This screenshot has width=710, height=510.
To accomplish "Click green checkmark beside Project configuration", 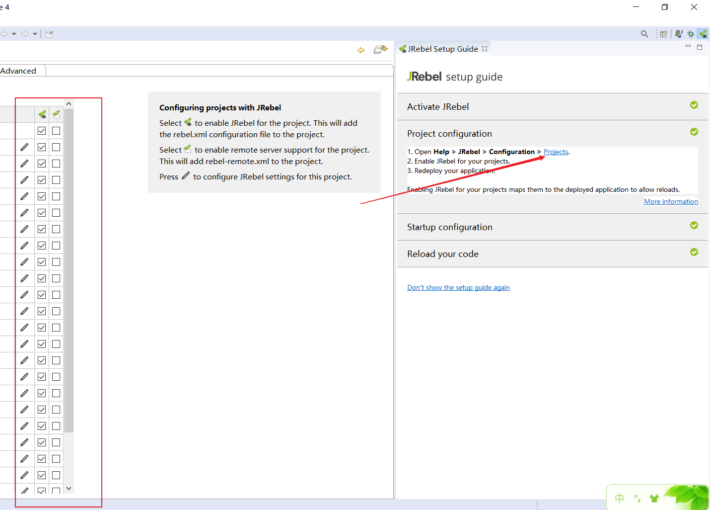I will (x=694, y=132).
